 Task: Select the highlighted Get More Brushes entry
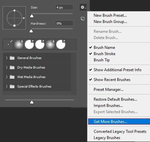[x=119, y=122]
